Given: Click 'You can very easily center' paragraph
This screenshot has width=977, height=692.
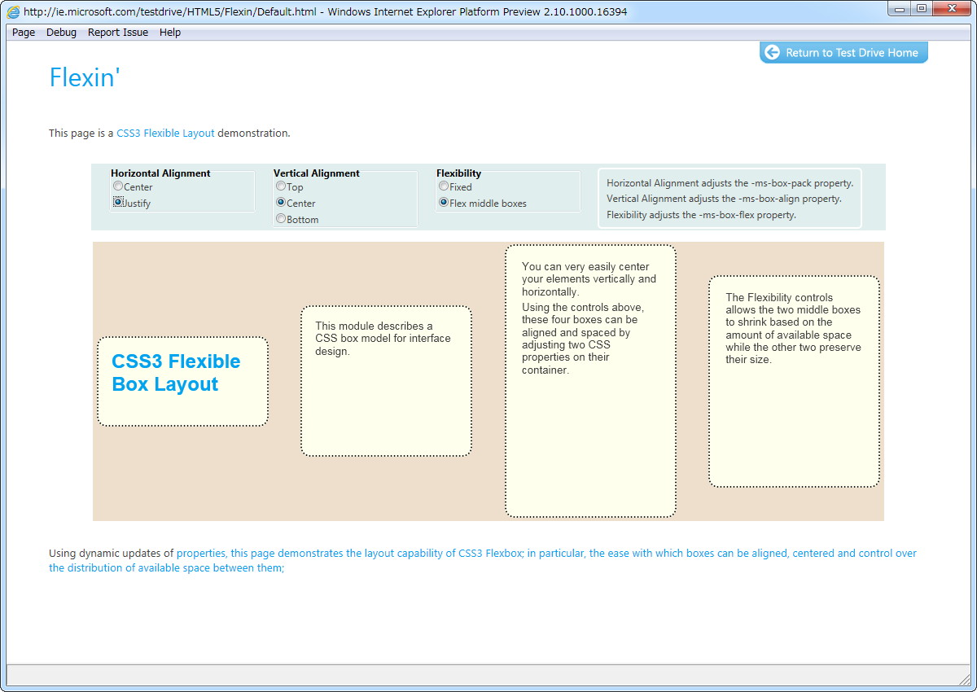Looking at the screenshot, I should 589,279.
